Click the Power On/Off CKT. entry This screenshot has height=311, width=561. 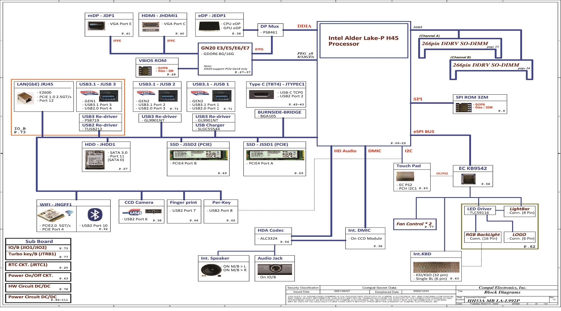click(x=38, y=277)
